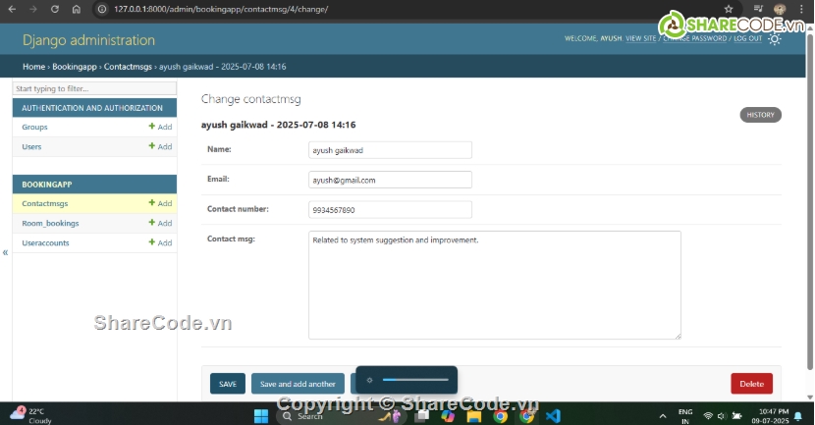Open the weather widget showing 22°C
The width and height of the screenshot is (815, 425).
pyautogui.click(x=31, y=415)
